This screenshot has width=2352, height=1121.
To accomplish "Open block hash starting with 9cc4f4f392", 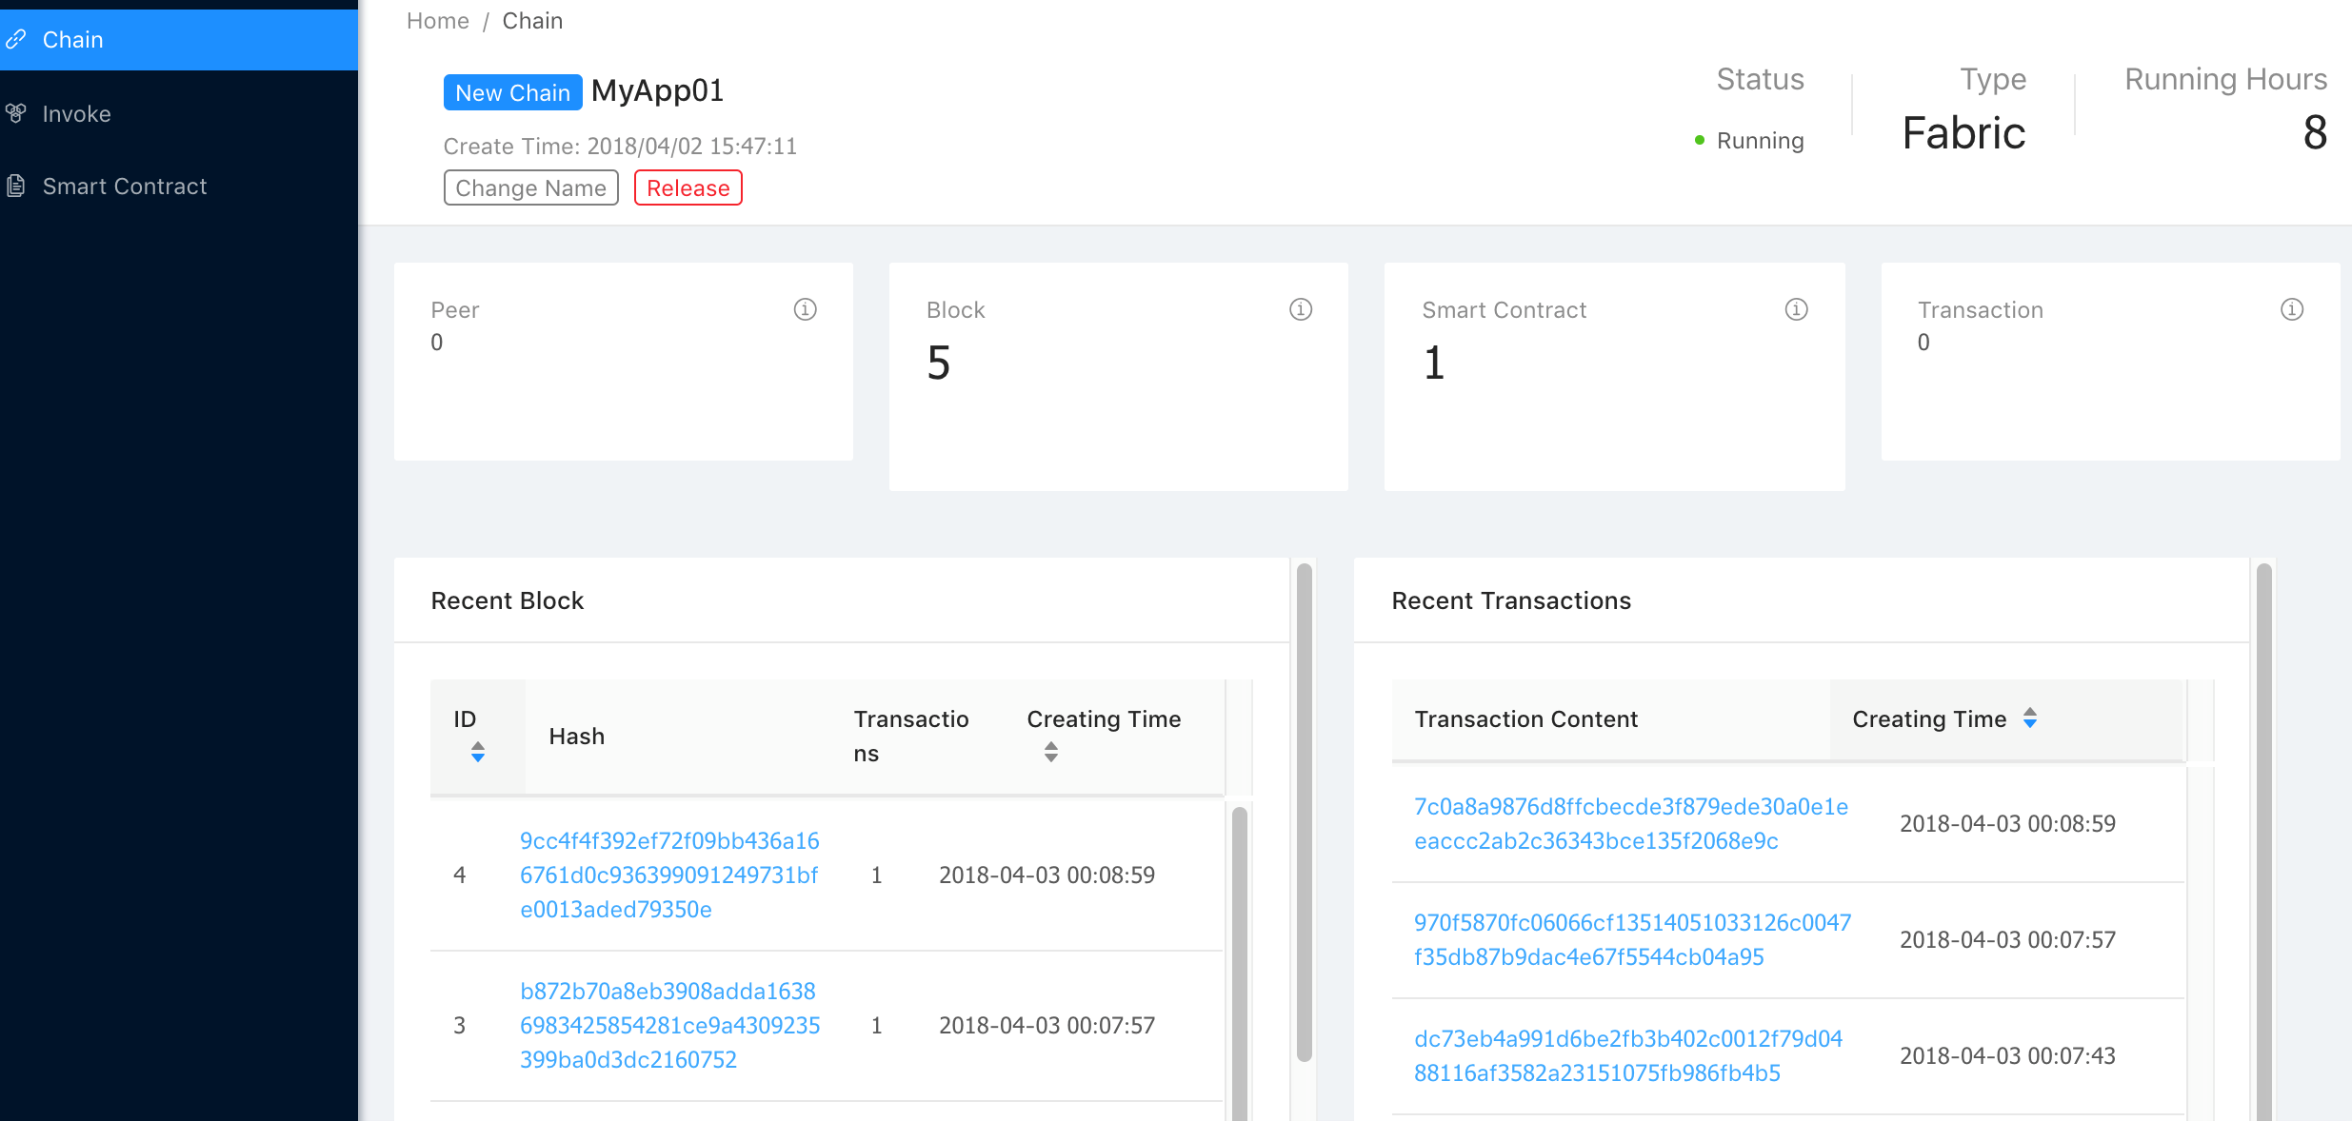I will pyautogui.click(x=668, y=875).
